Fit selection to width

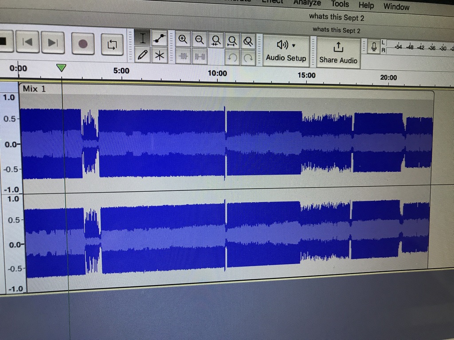click(216, 40)
